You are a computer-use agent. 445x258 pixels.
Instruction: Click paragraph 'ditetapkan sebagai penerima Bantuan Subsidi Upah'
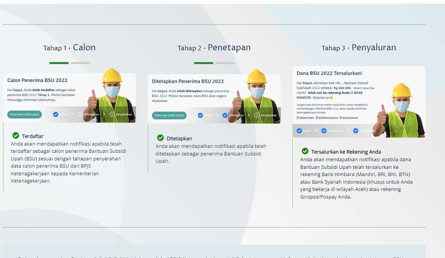[x=211, y=153]
